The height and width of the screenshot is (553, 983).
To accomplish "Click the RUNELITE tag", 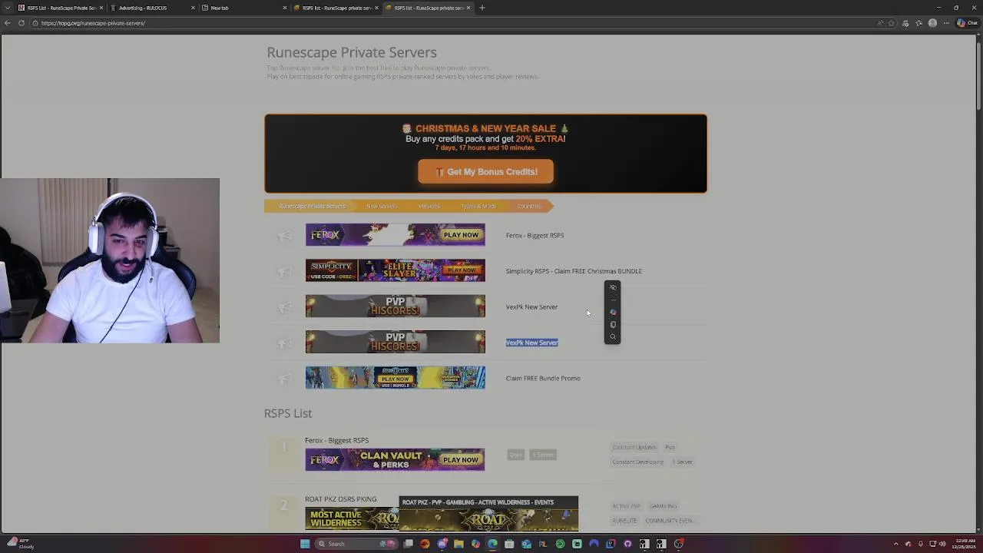I will [624, 521].
